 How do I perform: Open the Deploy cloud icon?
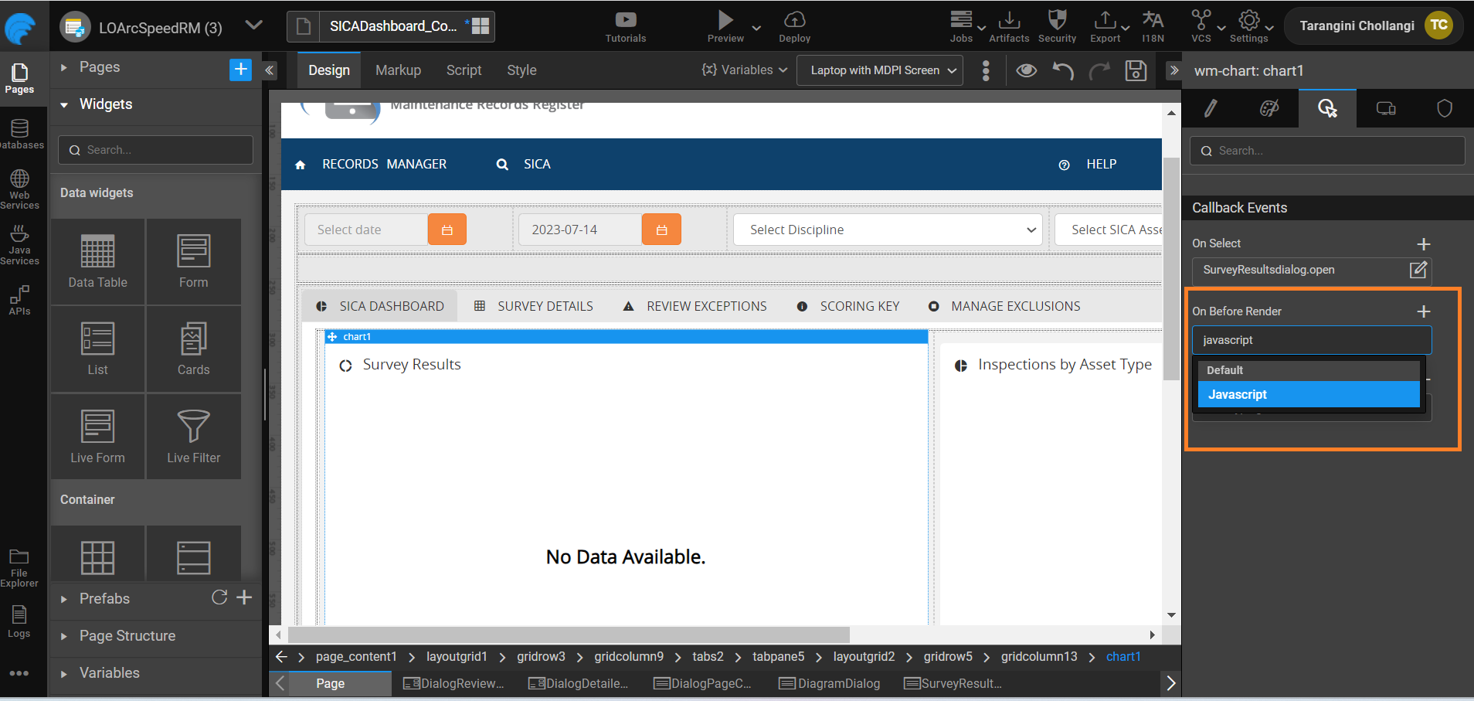[794, 26]
